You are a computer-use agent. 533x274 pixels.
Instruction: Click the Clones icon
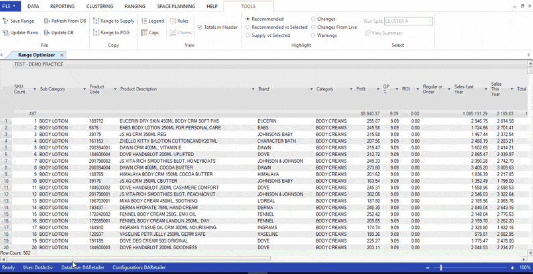(x=173, y=33)
